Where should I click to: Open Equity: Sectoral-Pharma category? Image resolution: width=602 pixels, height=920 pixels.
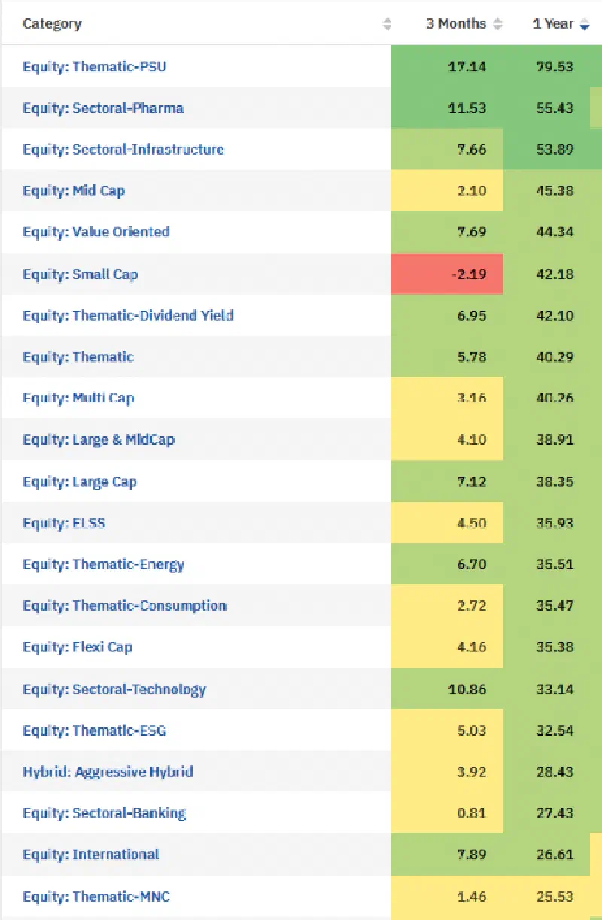[x=103, y=108]
